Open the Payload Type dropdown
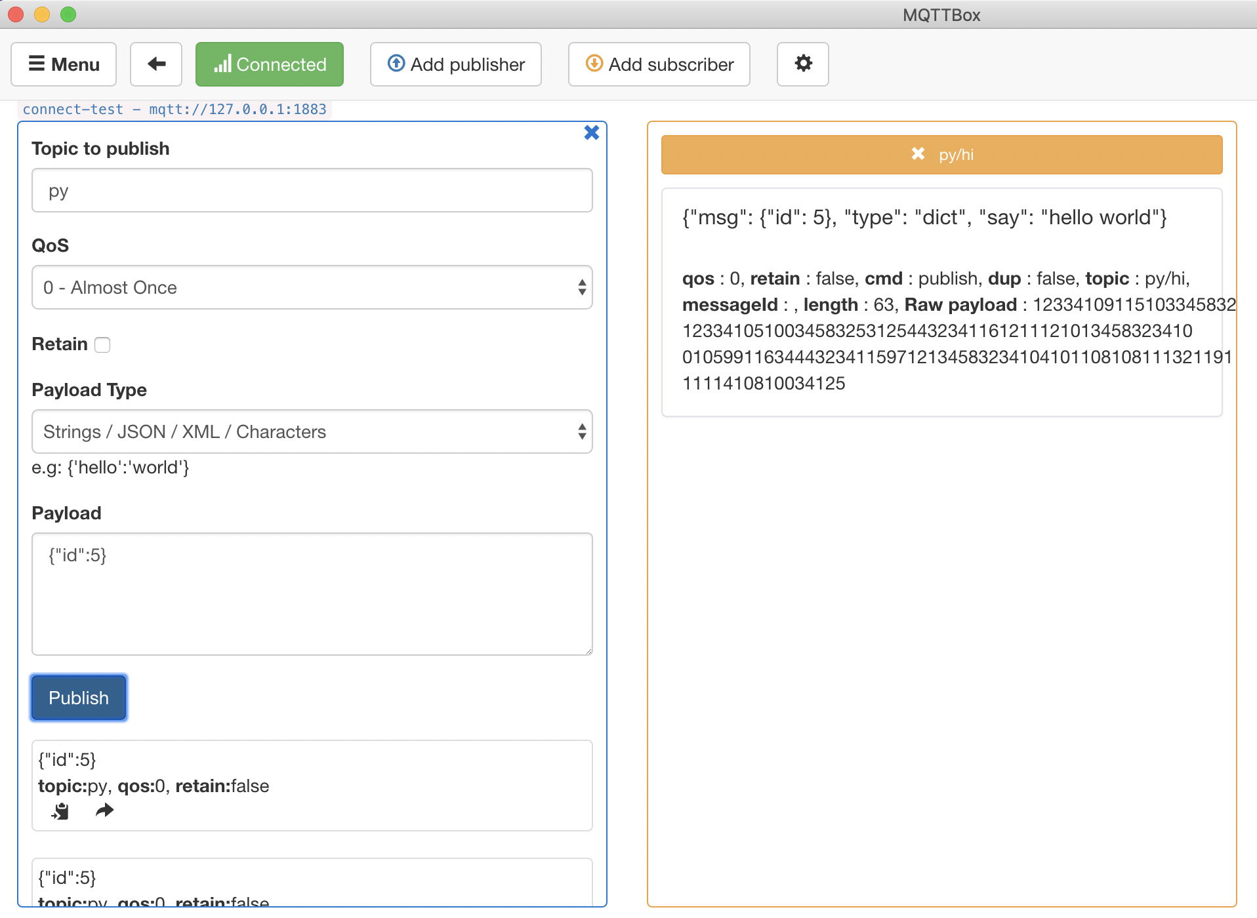This screenshot has width=1257, height=918. pyautogui.click(x=312, y=431)
